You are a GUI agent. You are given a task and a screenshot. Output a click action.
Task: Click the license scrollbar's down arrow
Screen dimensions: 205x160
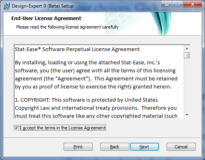coord(187,115)
